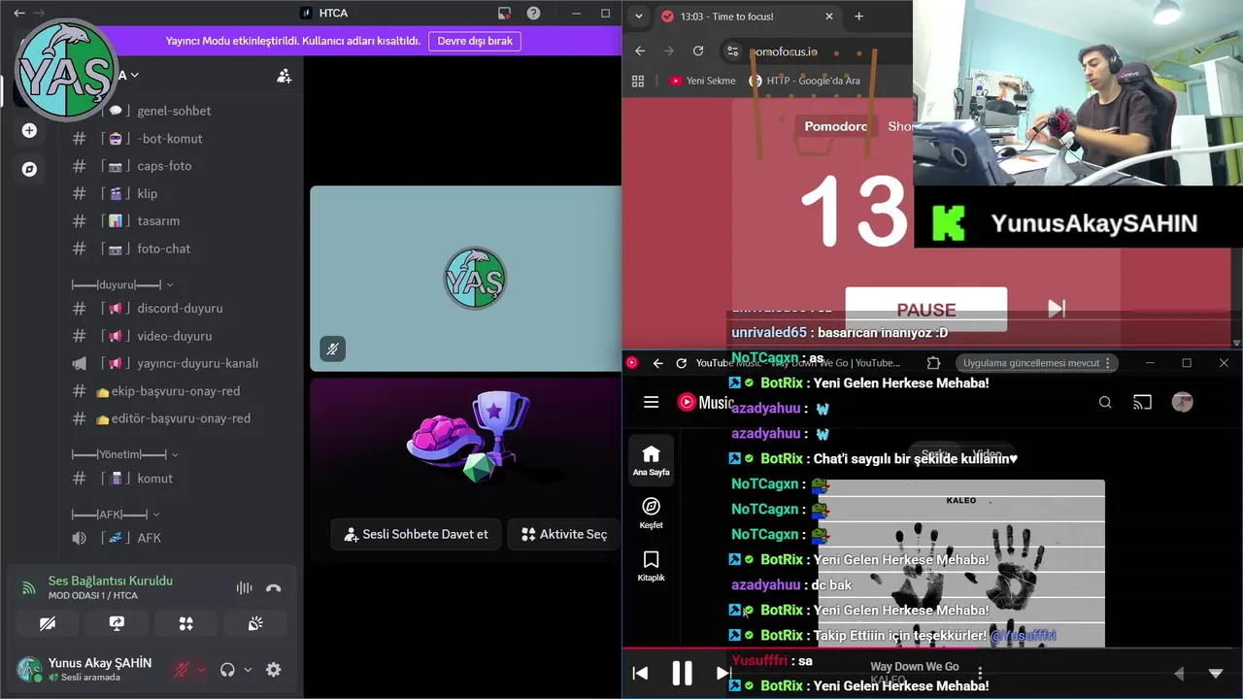The image size is (1243, 699).
Task: Open HTTP - Google'da Ara bookmark
Action: click(x=805, y=81)
